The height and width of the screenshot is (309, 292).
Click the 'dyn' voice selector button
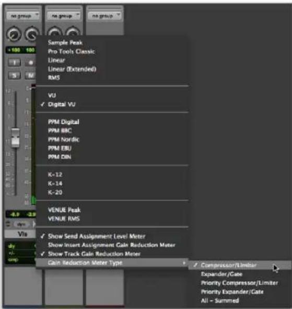click(21, 224)
